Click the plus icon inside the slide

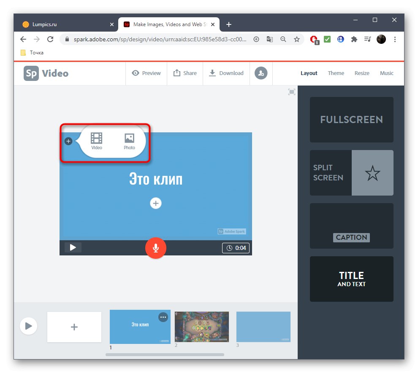tap(156, 203)
